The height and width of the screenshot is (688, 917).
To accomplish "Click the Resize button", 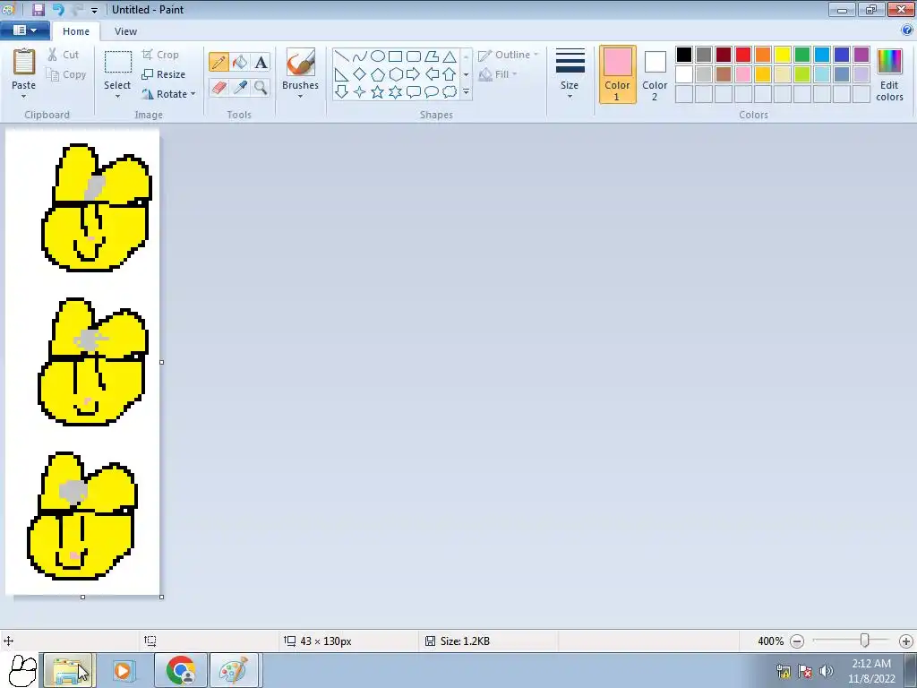I will (163, 74).
